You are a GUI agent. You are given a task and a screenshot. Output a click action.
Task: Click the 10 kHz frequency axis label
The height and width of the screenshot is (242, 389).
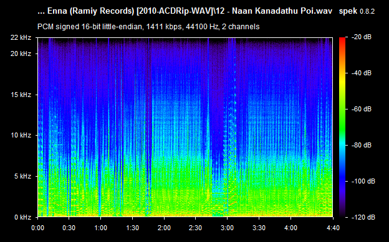click(21, 135)
